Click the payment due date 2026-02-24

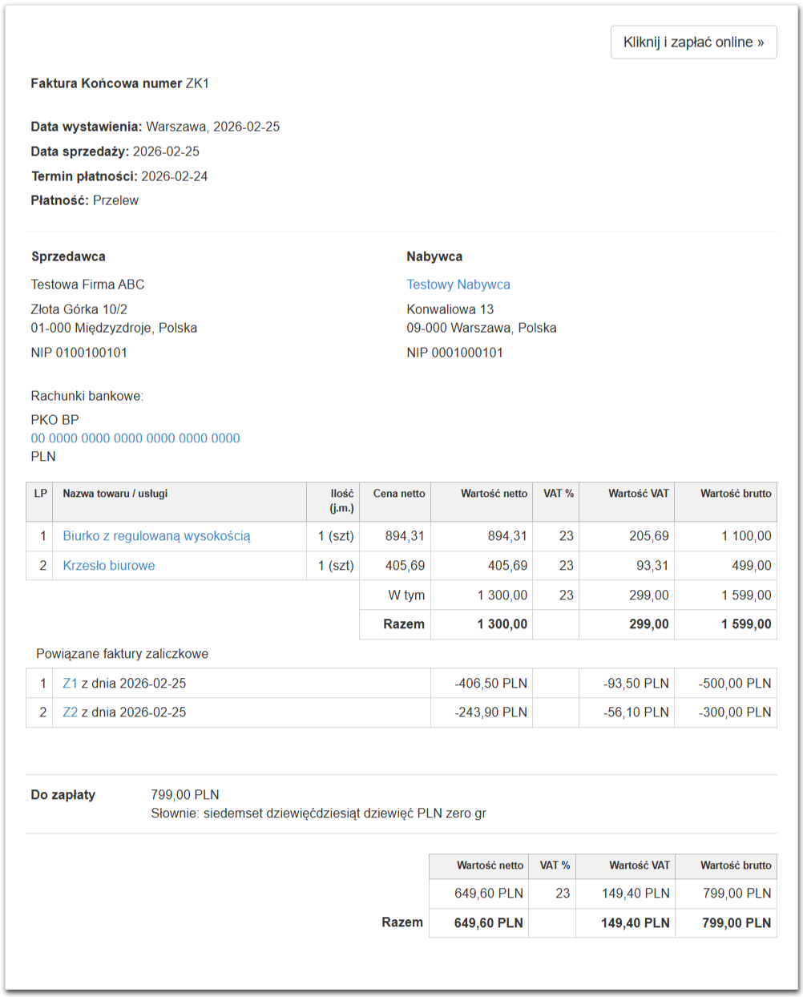[x=174, y=176]
